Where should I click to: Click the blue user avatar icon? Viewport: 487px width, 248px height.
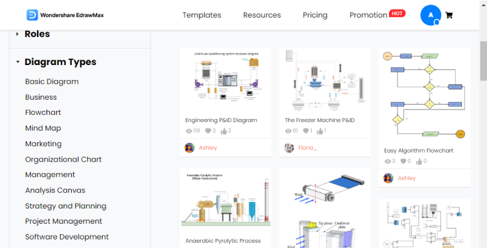tap(430, 15)
